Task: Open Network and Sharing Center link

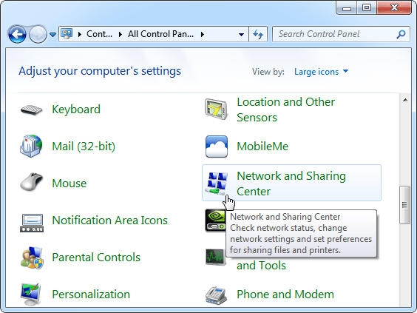Action: click(291, 184)
